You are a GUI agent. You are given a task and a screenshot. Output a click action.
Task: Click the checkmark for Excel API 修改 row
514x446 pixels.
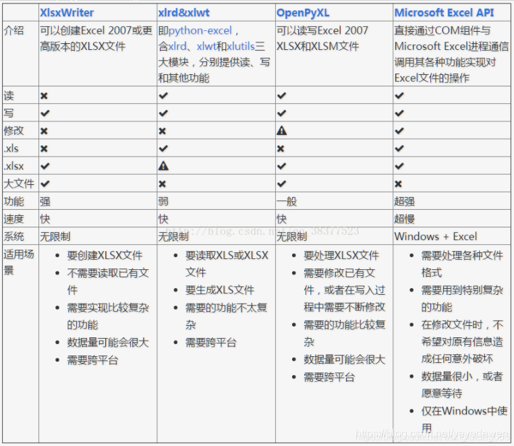(399, 131)
